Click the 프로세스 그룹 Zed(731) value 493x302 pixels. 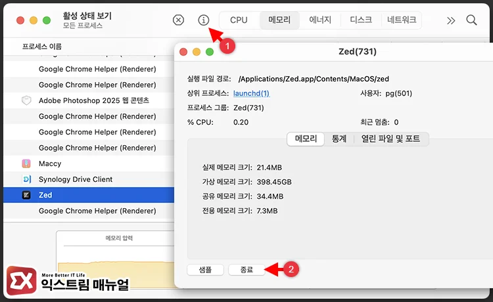[248, 108]
